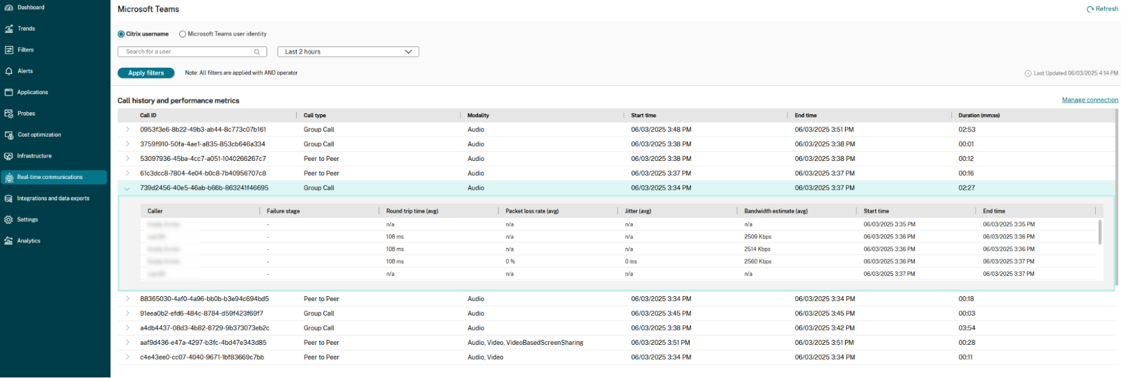The height and width of the screenshot is (378, 1121).
Task: Select Microsoft Teams user identity option
Action: pos(182,34)
